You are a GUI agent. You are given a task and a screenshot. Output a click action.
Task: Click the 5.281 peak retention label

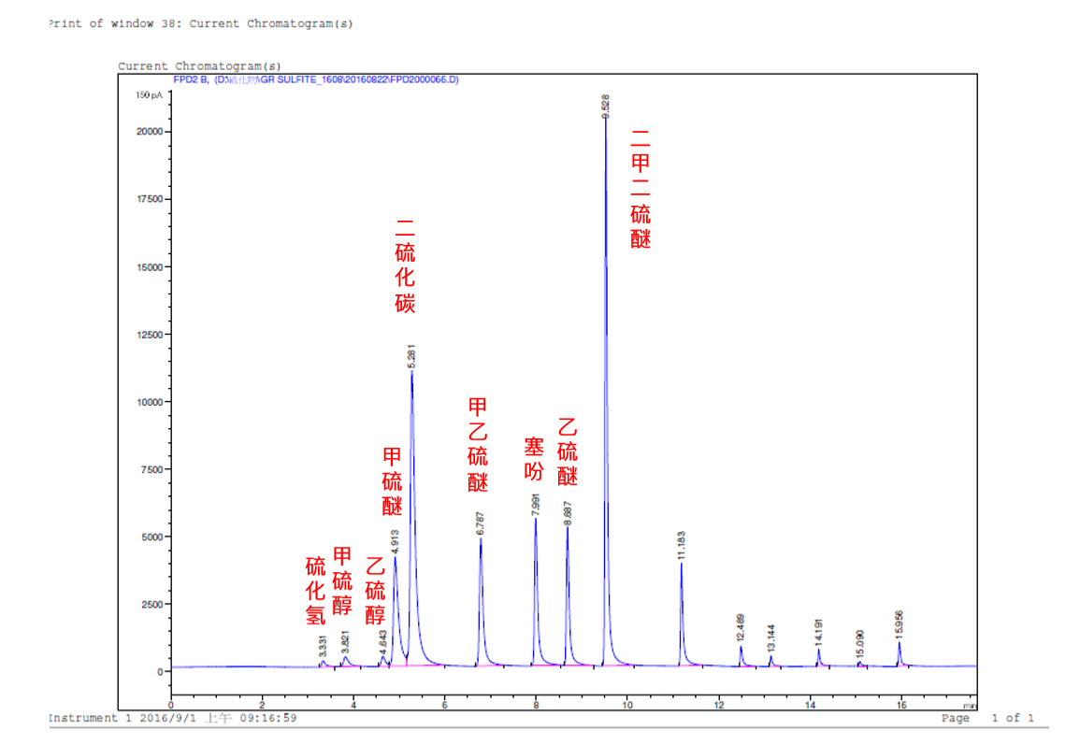pyautogui.click(x=411, y=357)
